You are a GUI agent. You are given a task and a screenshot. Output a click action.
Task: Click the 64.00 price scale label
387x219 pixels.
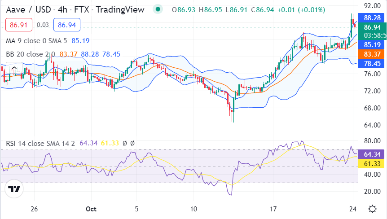tap(372, 125)
